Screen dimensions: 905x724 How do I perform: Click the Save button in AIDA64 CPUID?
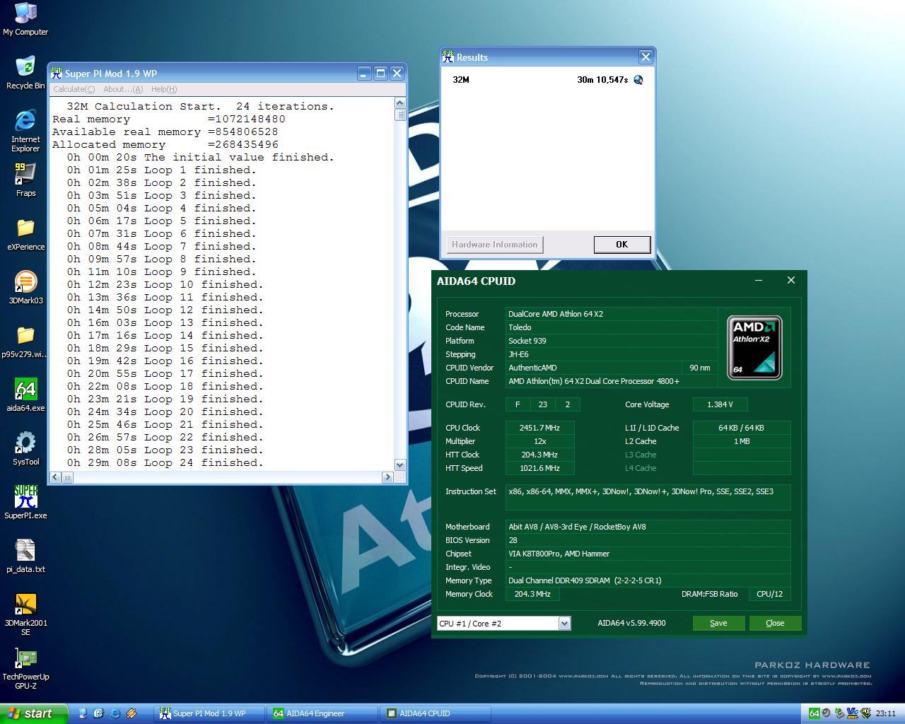point(718,623)
